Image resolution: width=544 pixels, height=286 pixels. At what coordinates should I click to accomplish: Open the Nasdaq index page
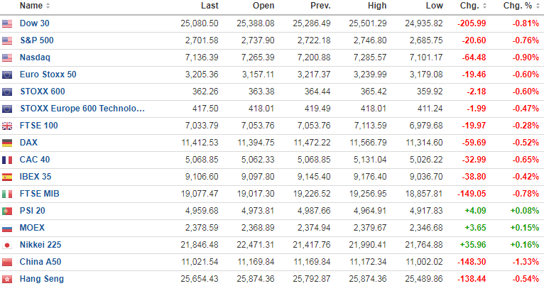click(35, 57)
